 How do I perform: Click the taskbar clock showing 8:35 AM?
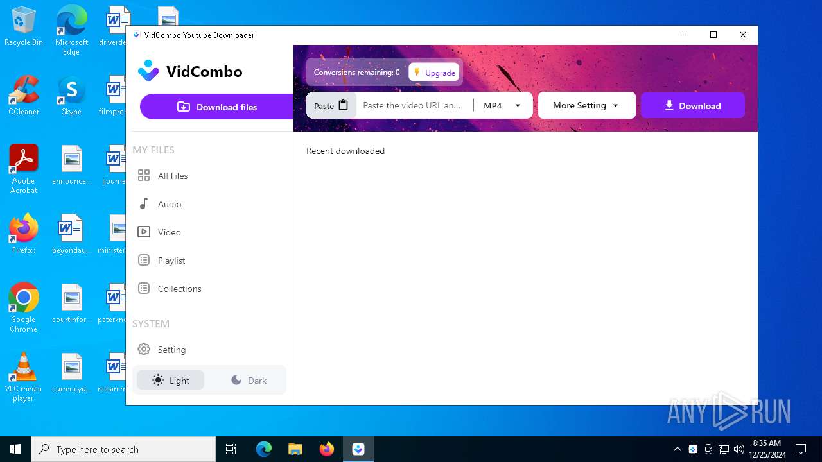click(767, 449)
